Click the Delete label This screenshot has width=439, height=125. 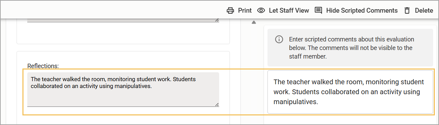[x=424, y=11]
